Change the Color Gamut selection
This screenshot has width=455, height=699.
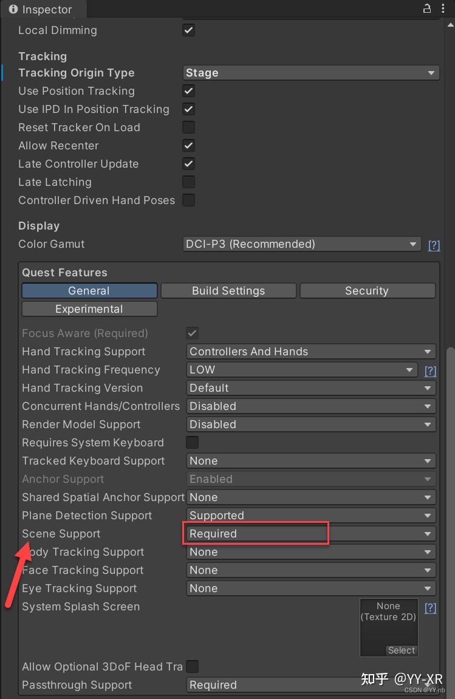coord(301,244)
